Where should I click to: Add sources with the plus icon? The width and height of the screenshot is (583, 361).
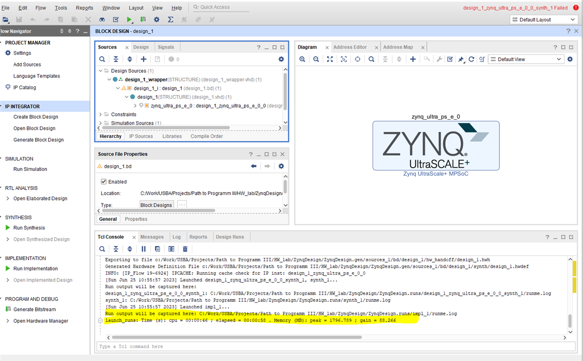pos(143,59)
